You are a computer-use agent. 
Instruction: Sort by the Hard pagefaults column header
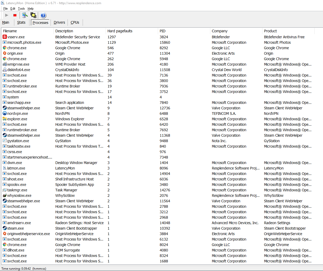pos(132,31)
